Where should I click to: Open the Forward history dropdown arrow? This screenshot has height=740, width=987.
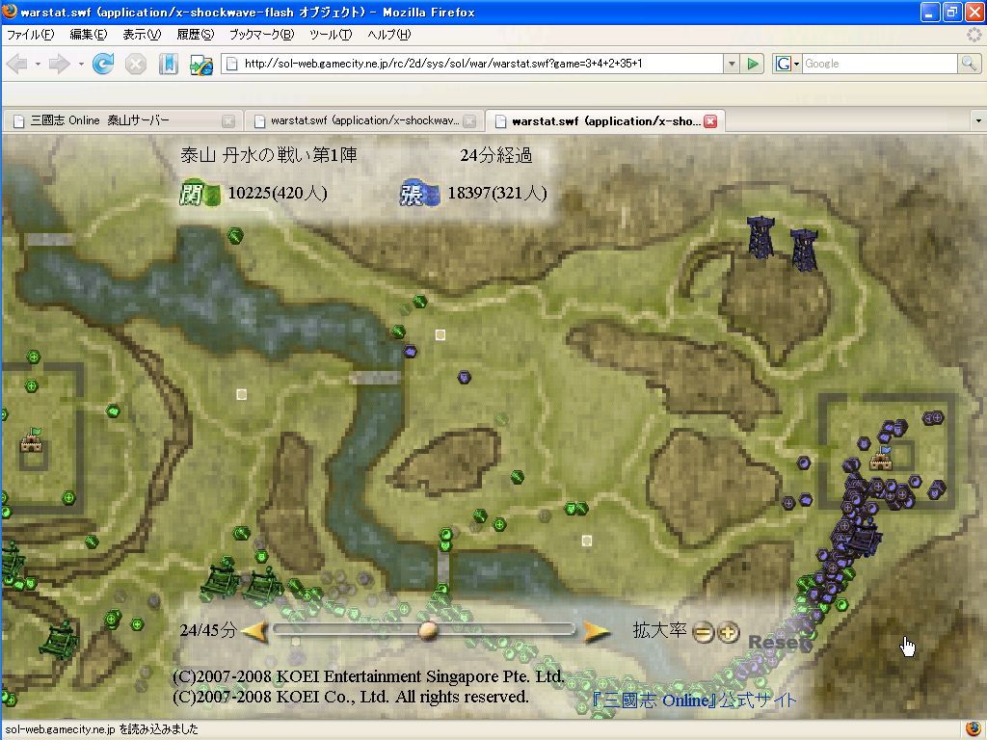pyautogui.click(x=81, y=64)
